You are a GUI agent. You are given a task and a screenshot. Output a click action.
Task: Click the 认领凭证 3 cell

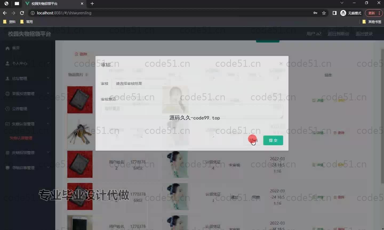pyautogui.click(x=213, y=197)
